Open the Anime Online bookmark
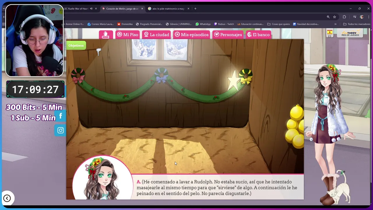Viewport: 373px width, 210px height. [74, 24]
